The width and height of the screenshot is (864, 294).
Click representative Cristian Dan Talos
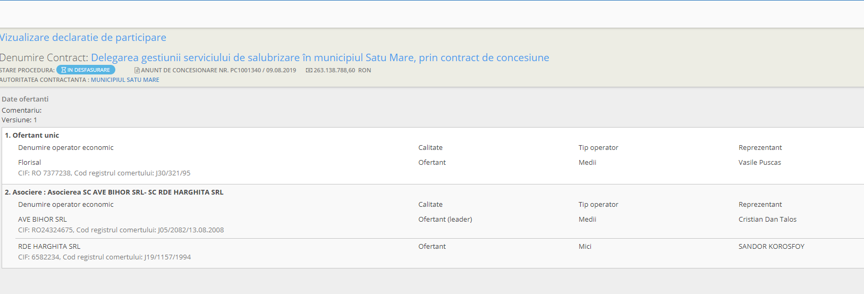click(x=767, y=220)
